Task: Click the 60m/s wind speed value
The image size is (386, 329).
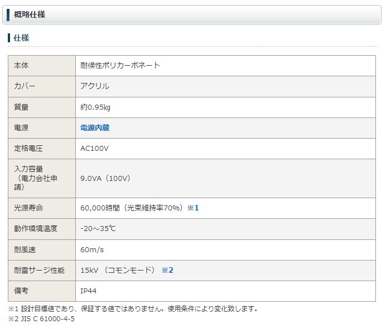Action: click(91, 249)
